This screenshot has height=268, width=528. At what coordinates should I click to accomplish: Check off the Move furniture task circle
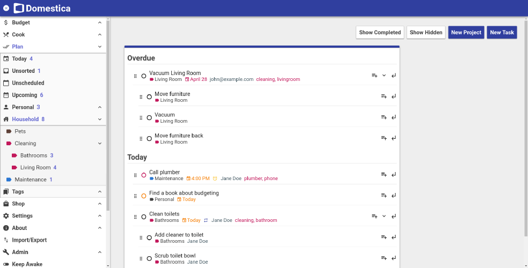click(x=149, y=97)
